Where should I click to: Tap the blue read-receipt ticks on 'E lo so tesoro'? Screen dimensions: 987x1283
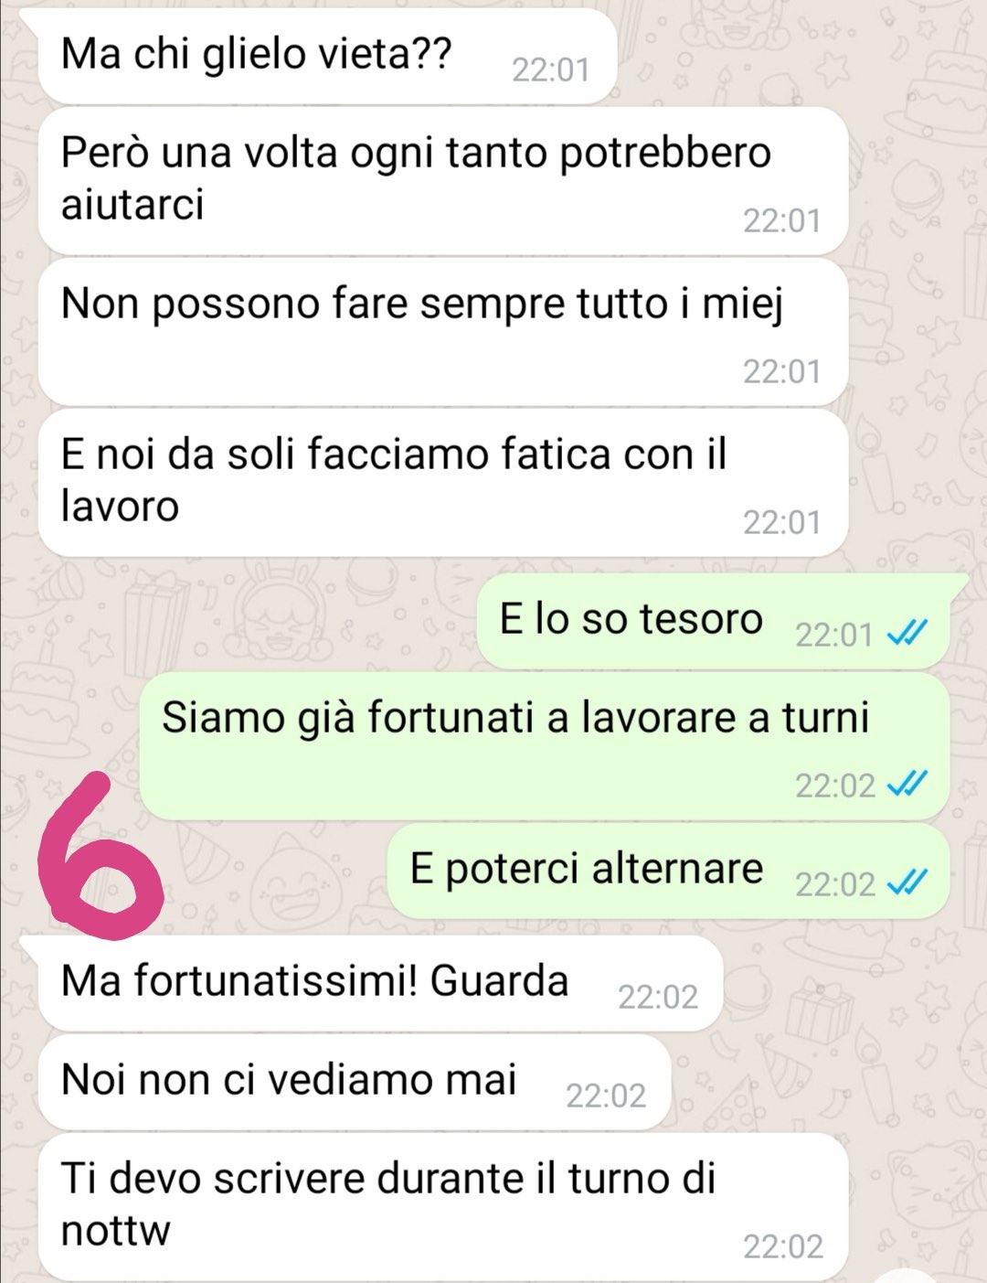(x=907, y=633)
